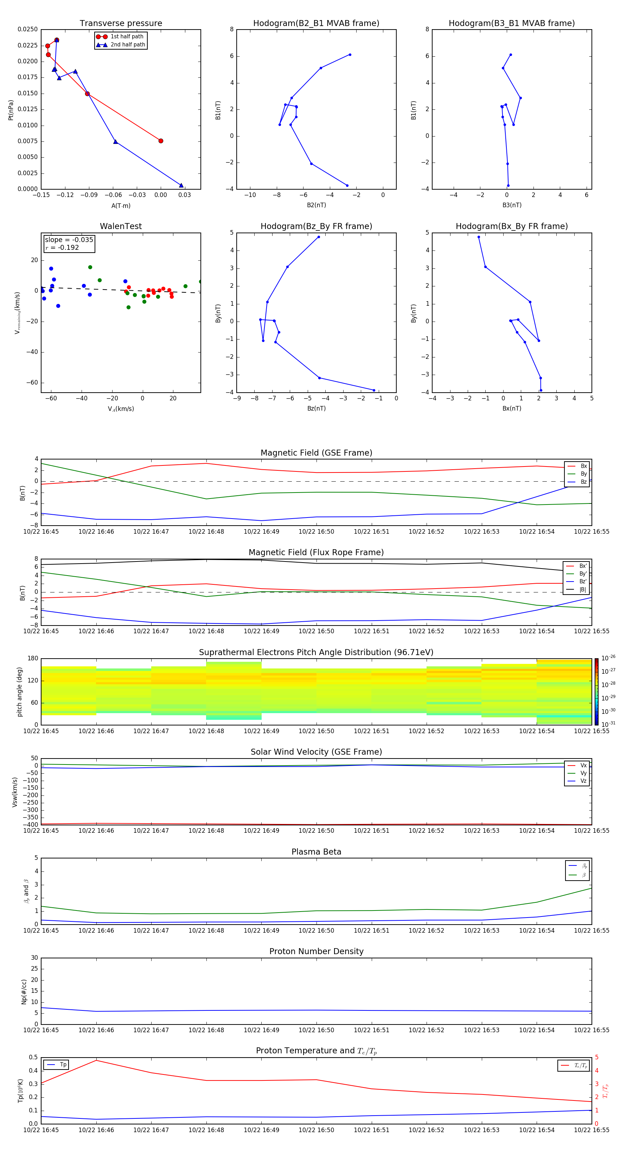Click the 'Np(#/cc)' y-axis label
The width and height of the screenshot is (633, 1161).
(24, 991)
